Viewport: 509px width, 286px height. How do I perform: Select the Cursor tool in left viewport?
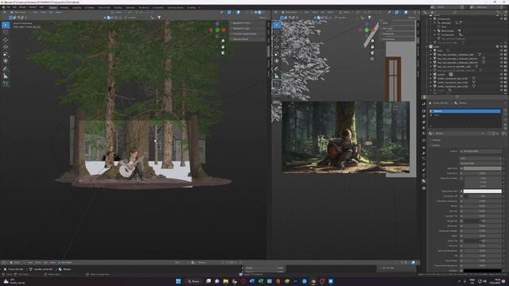pos(6,33)
